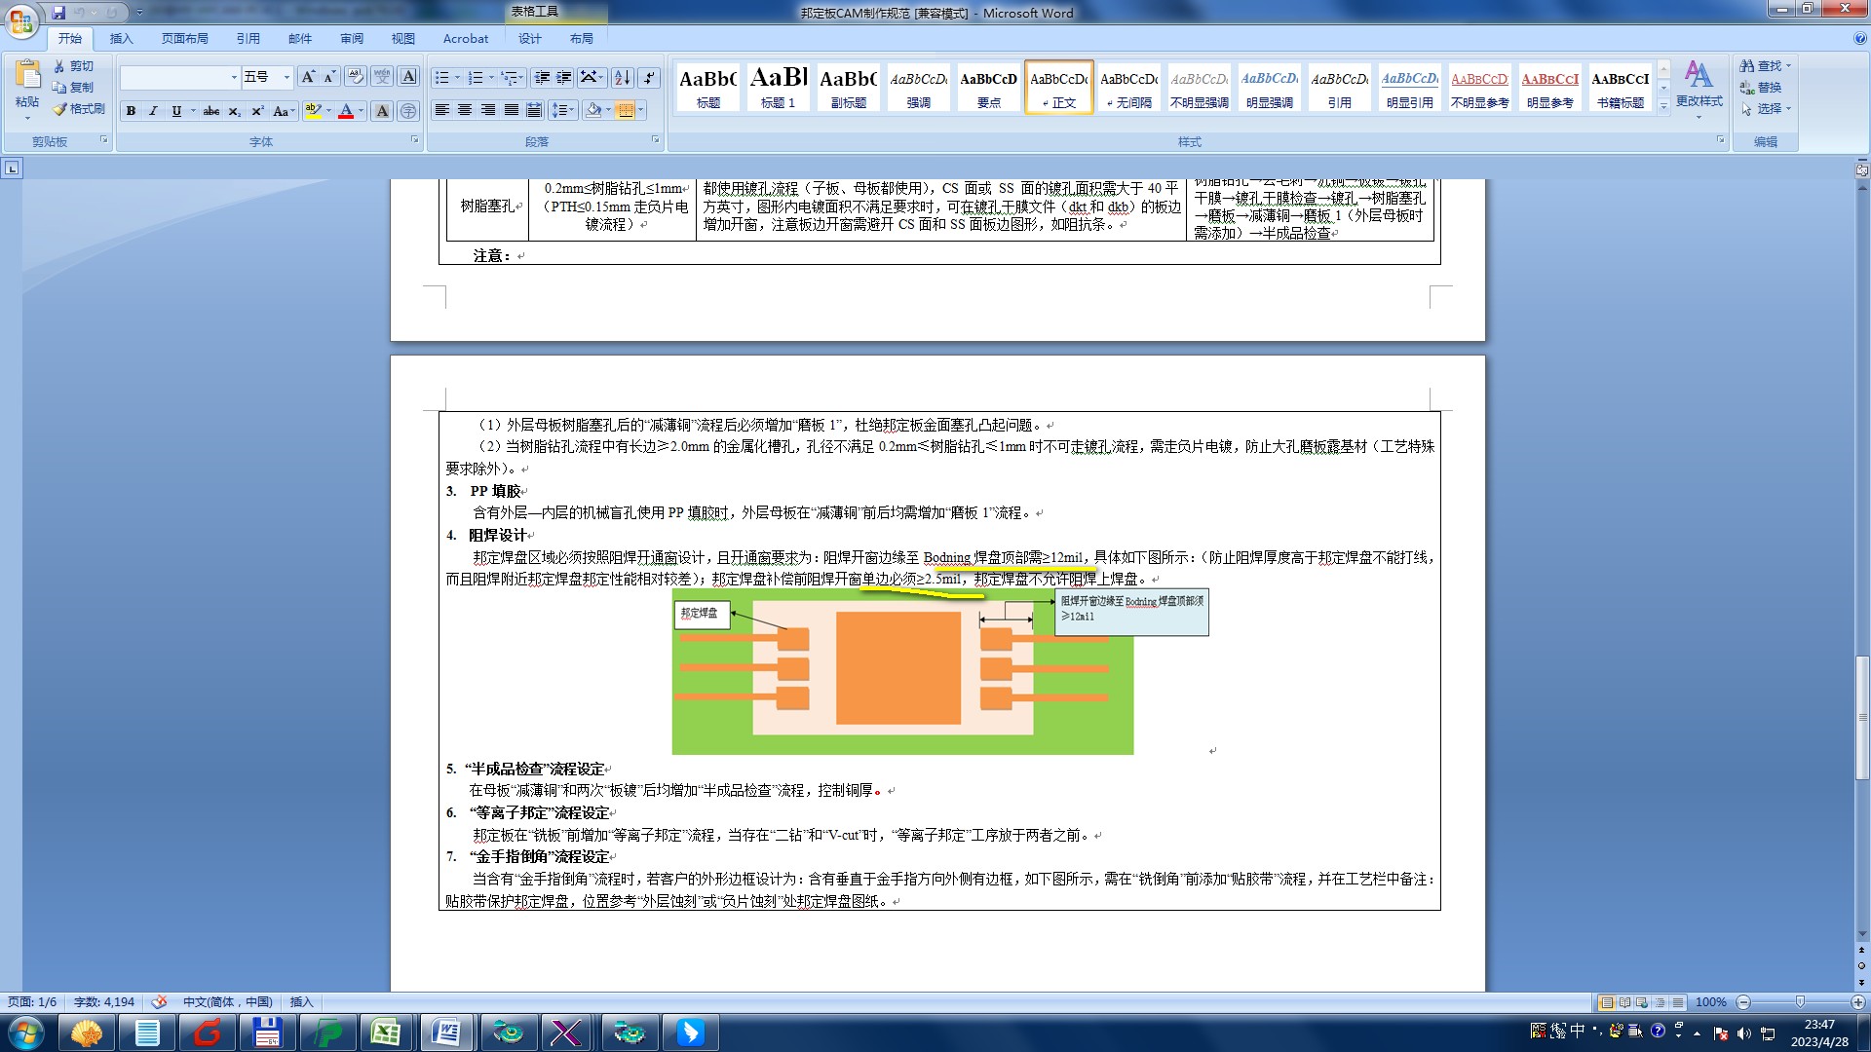1871x1052 pixels.
Task: Click the Show/Hide paragraph marks icon
Action: pyautogui.click(x=649, y=77)
